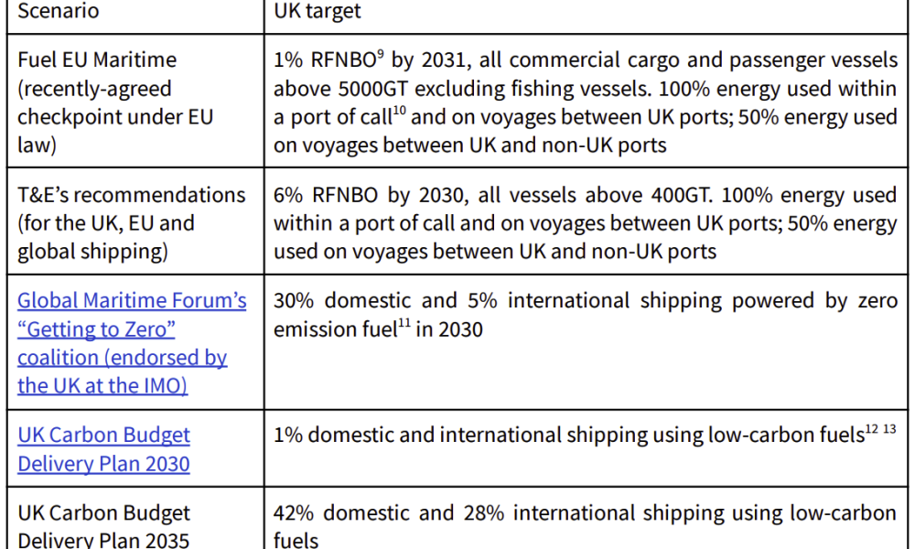Select the UK target column header
The height and width of the screenshot is (549, 915).
[x=586, y=16]
